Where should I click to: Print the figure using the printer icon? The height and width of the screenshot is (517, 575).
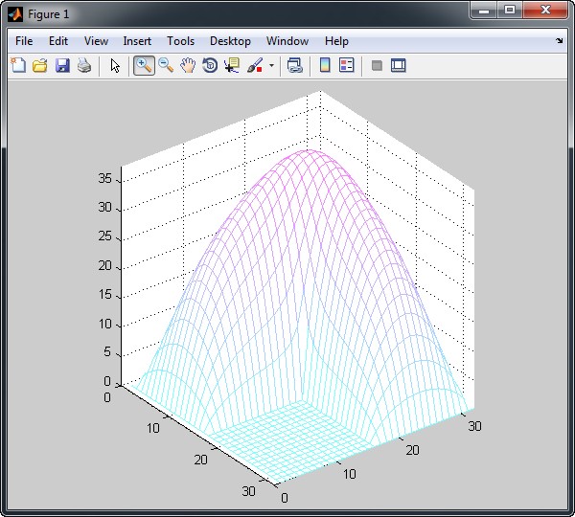click(84, 66)
